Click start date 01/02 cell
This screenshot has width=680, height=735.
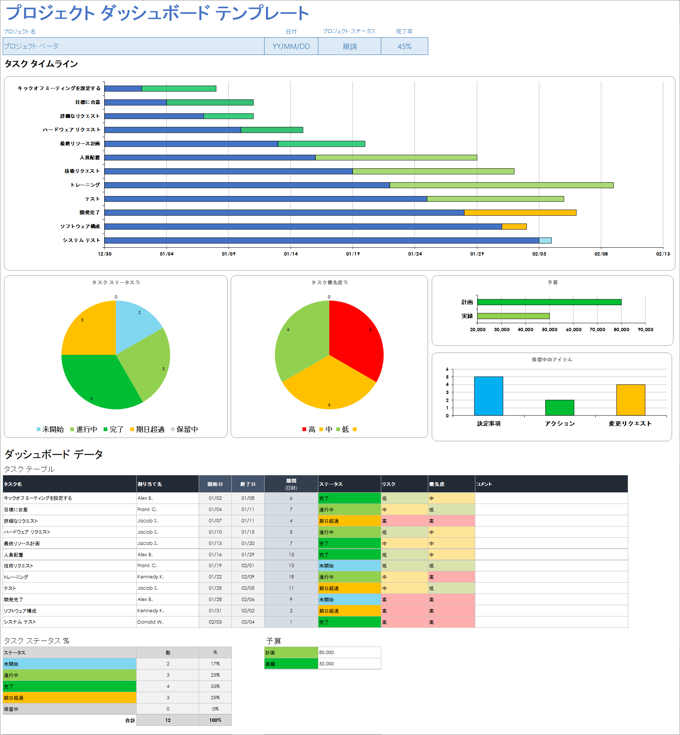(215, 498)
